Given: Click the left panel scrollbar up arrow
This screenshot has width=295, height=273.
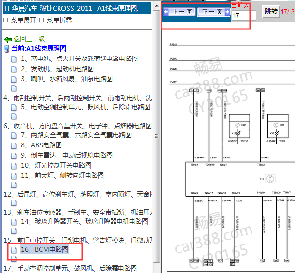Looking at the screenshot, I should pos(157,6).
